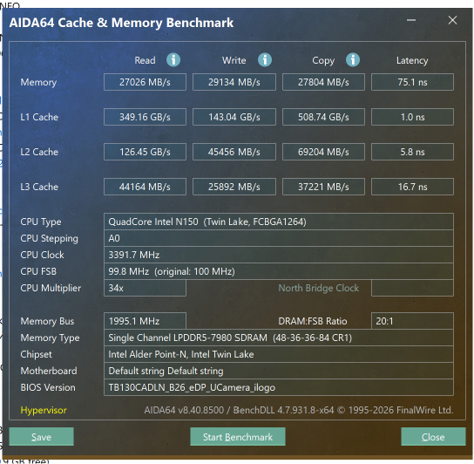Select Memory write value 29134 MB/s
The image size is (474, 464).
click(234, 82)
